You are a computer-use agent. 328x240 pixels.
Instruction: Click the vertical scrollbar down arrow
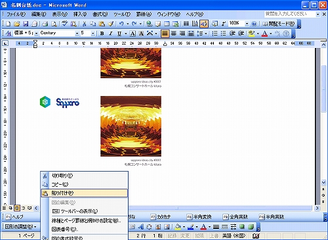pos(323,182)
